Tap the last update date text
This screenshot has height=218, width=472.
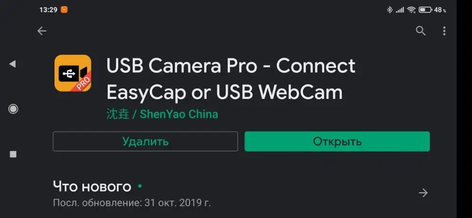[132, 202]
